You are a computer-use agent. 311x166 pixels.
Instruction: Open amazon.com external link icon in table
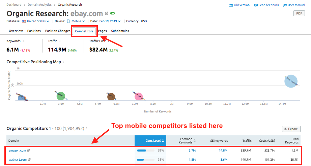(x=28, y=150)
